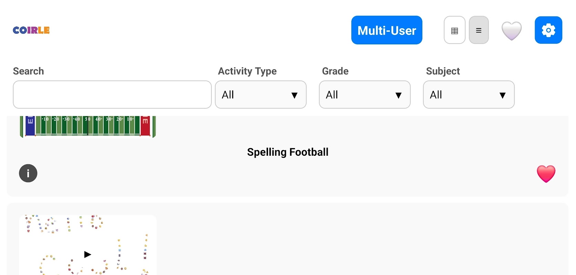This screenshot has height=275, width=576.
Task: Unfavorite Spelling Football with red heart
Action: (546, 174)
